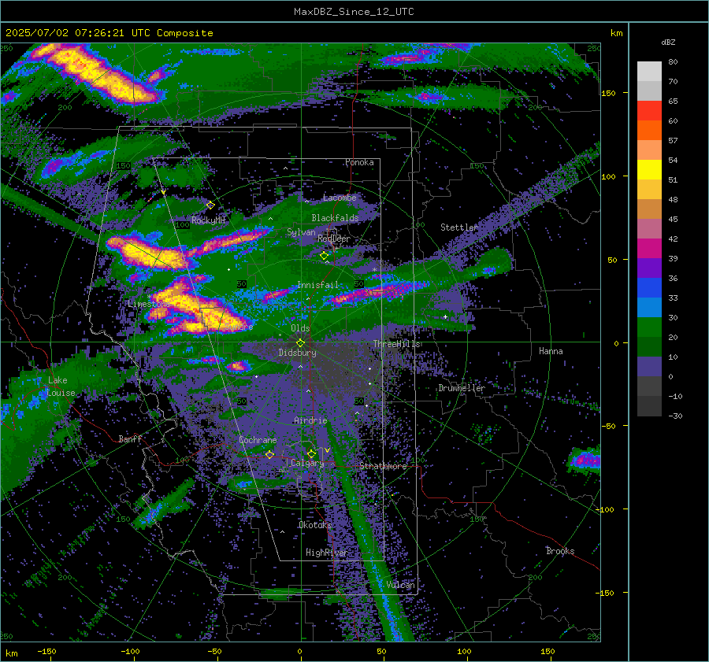Click the dBZ legend heading

(x=668, y=43)
